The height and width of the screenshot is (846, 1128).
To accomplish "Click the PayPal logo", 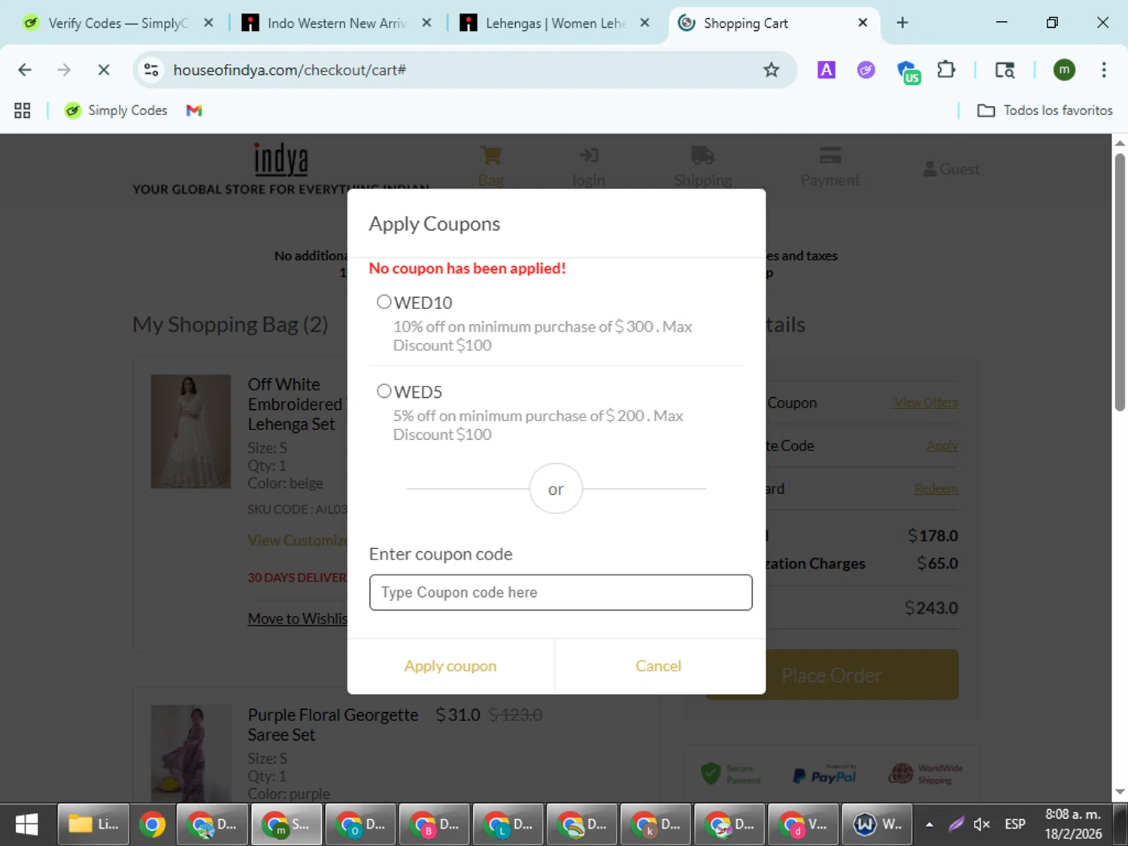I will [x=825, y=775].
